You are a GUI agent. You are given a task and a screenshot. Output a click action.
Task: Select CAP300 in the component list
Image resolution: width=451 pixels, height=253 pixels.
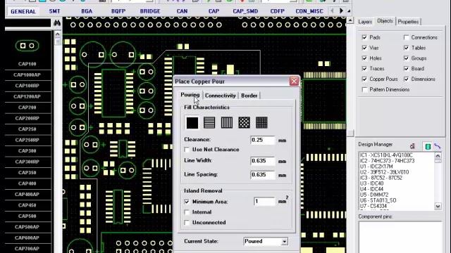(27, 151)
